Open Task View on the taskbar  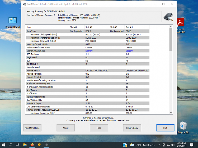tap(17, 145)
